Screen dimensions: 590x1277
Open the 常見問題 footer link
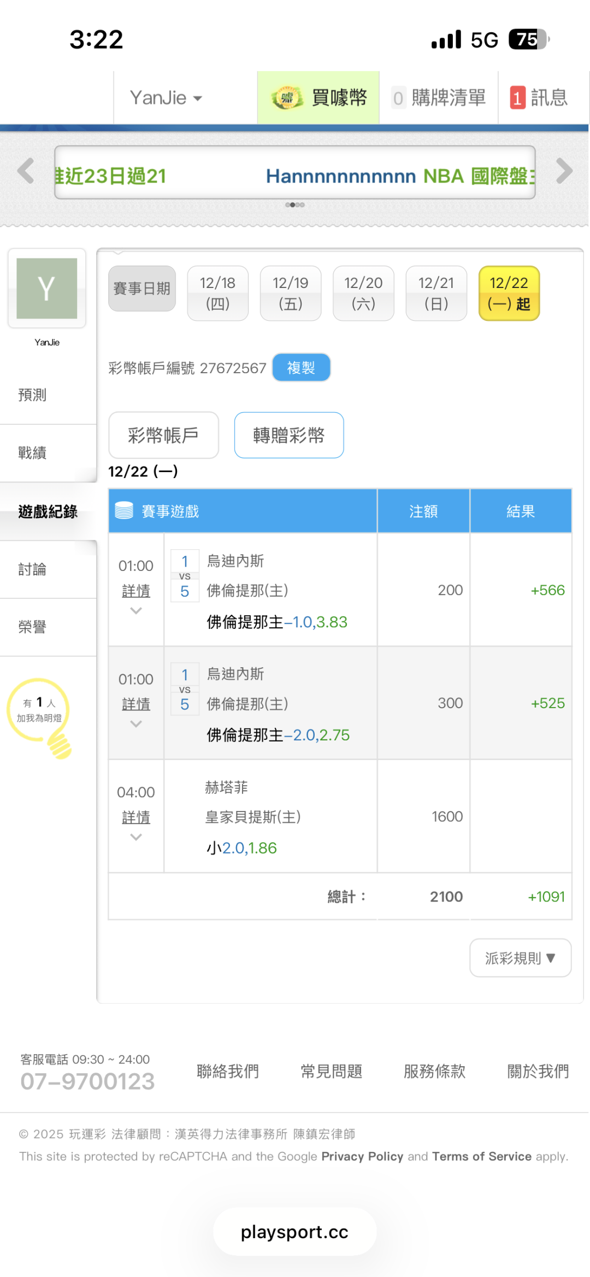[331, 1071]
